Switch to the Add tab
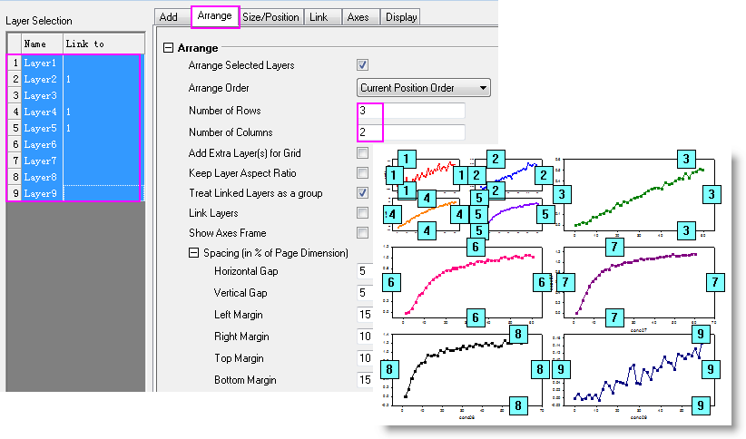Screen dimensions: 746x439 pyautogui.click(x=168, y=17)
